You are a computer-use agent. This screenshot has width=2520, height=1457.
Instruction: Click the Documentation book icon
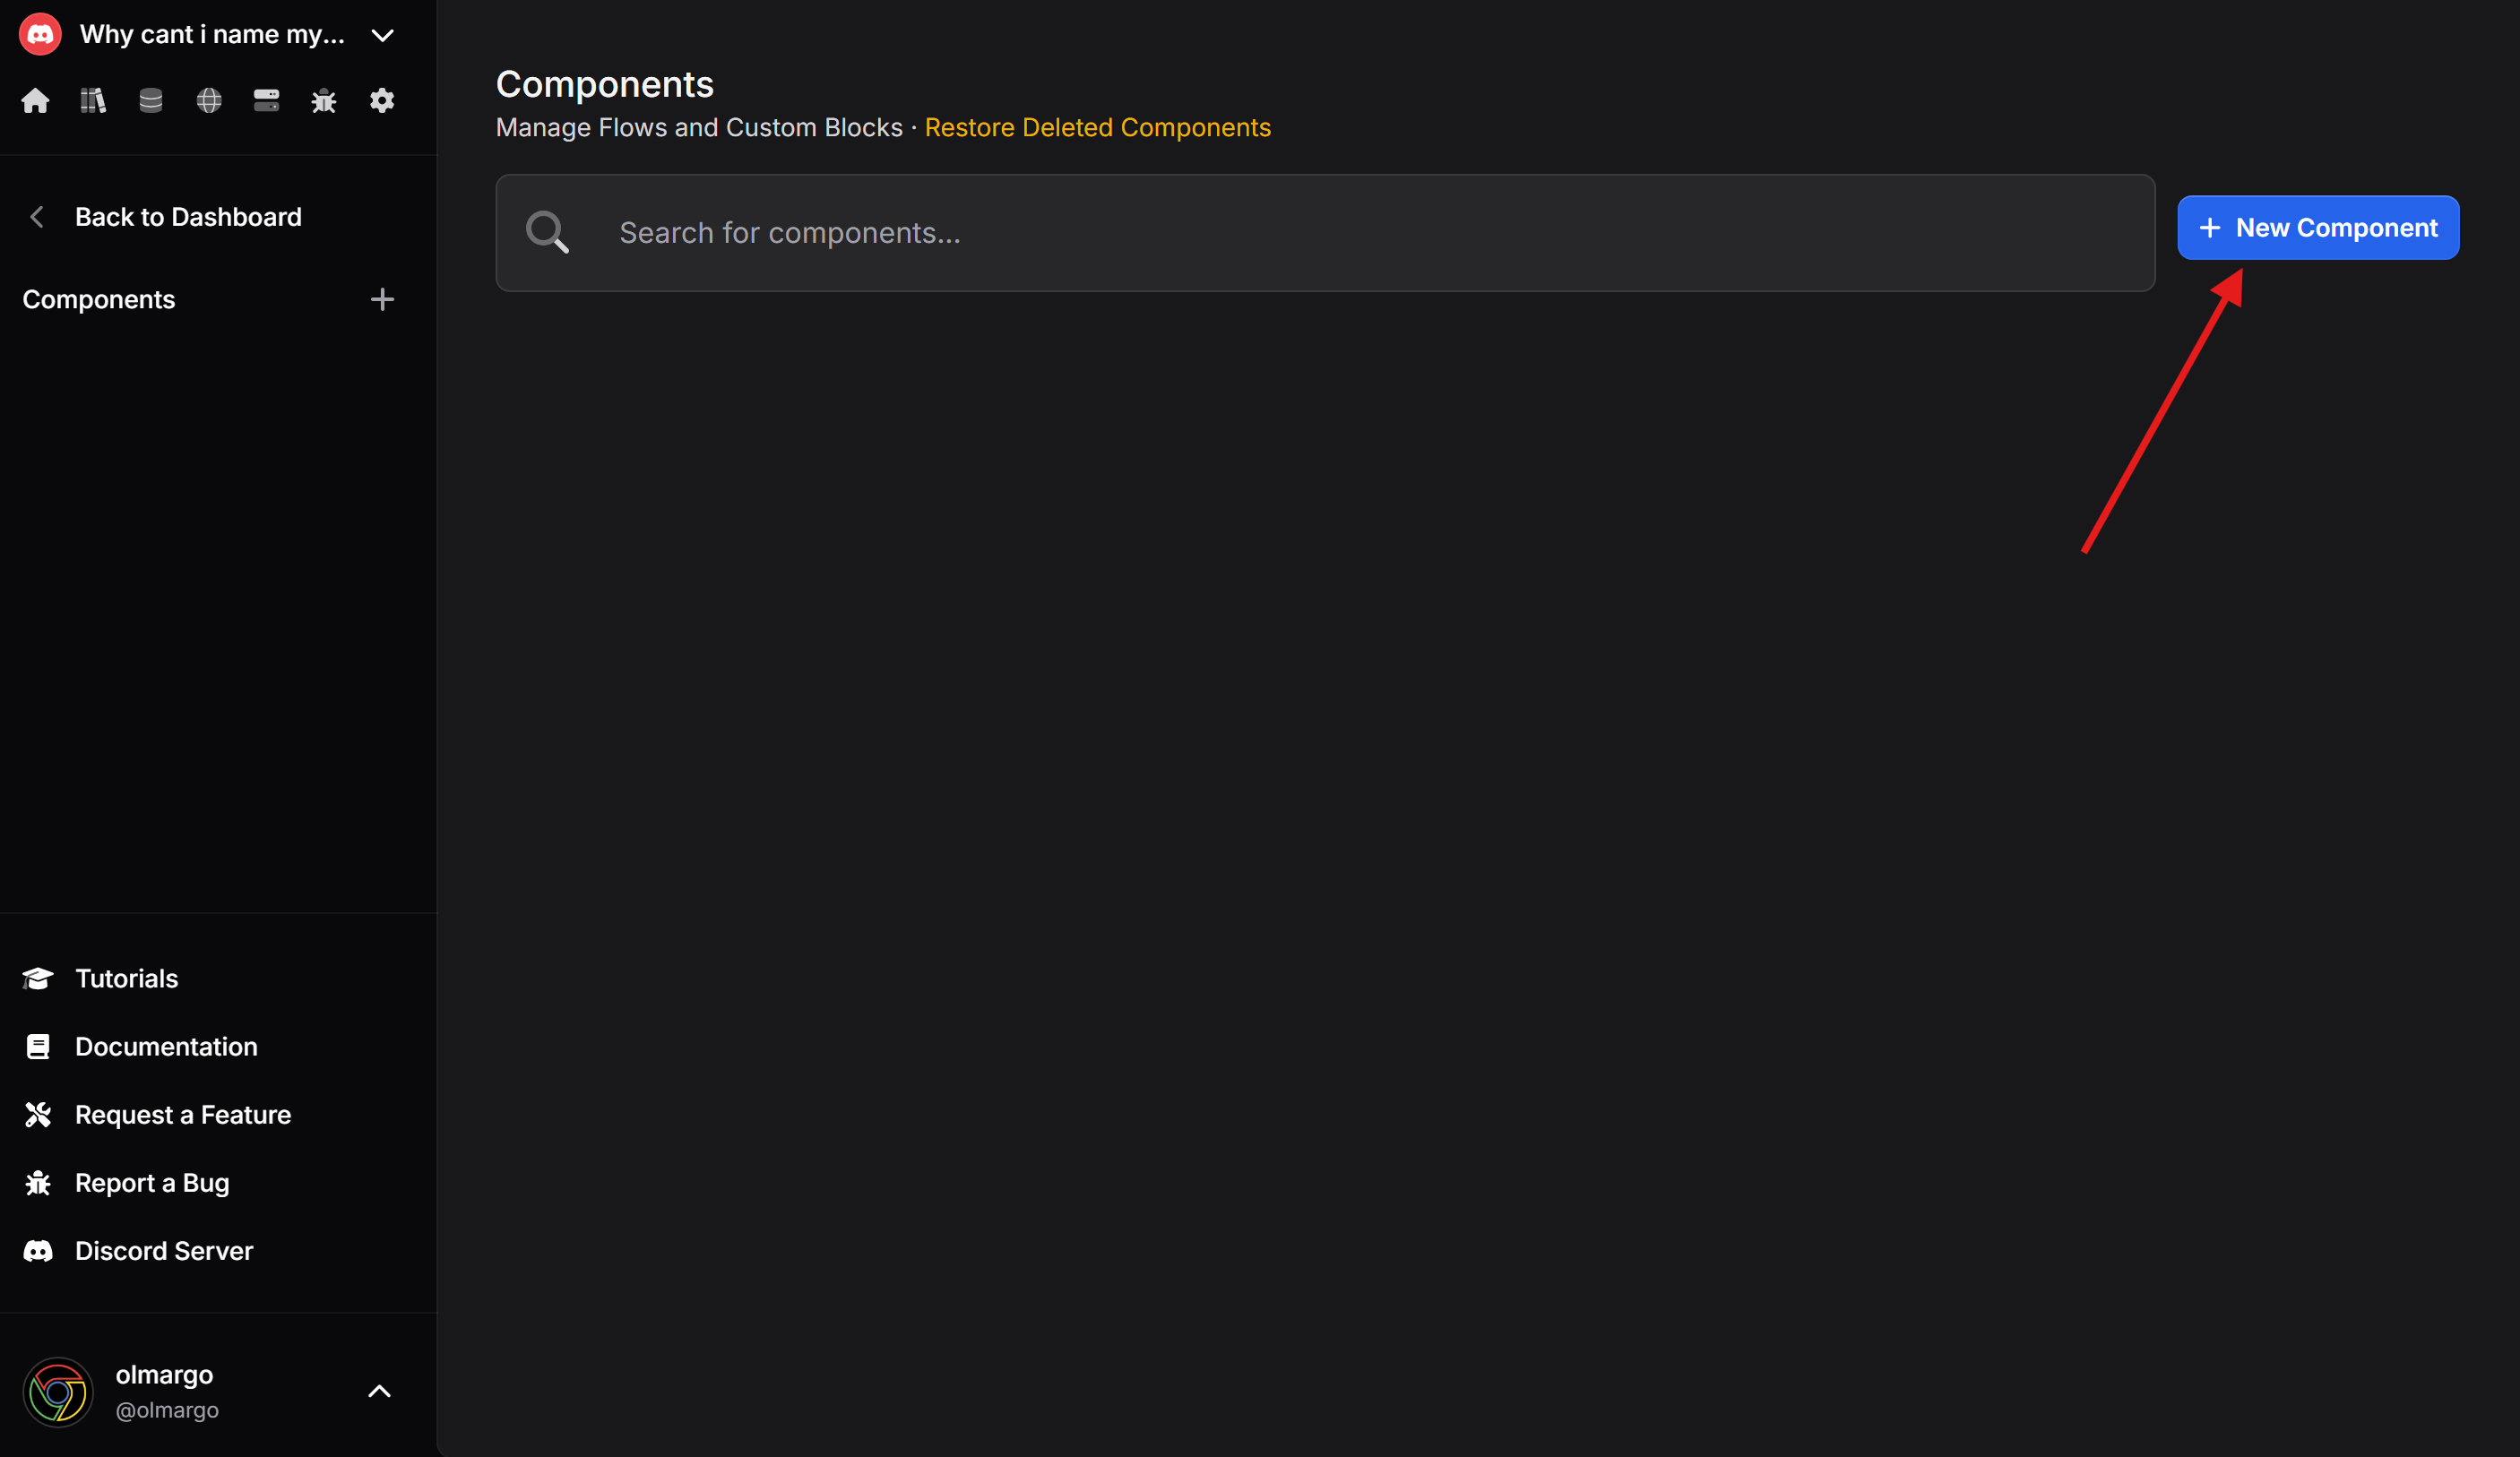click(38, 1046)
